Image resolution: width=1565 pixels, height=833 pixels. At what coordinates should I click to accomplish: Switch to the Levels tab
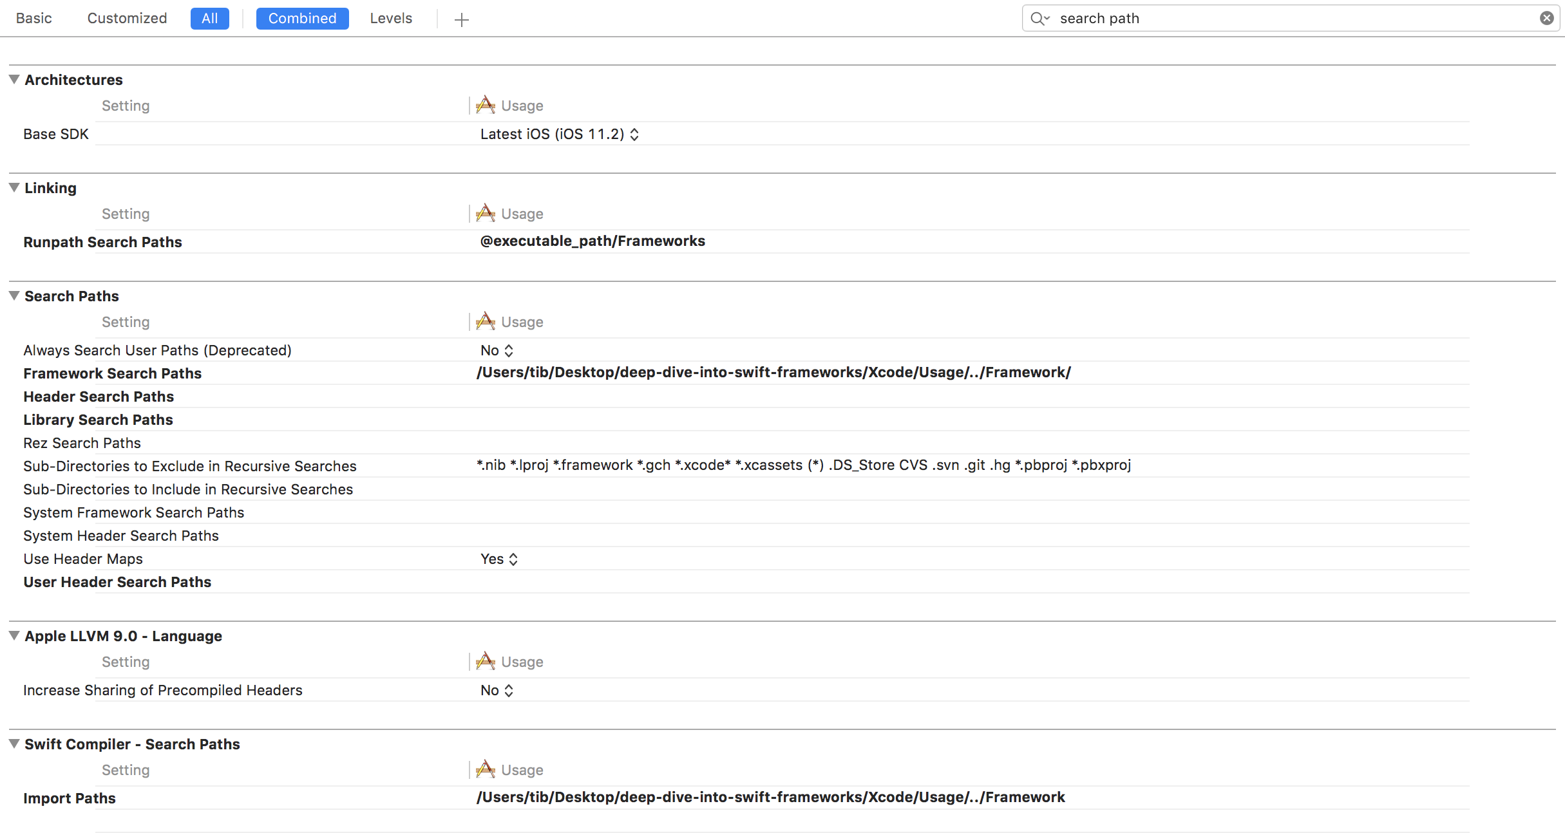(390, 17)
